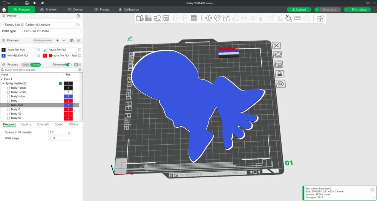The height and width of the screenshot is (201, 377).
Task: Switch to the Preview tab
Action: coord(48,10)
